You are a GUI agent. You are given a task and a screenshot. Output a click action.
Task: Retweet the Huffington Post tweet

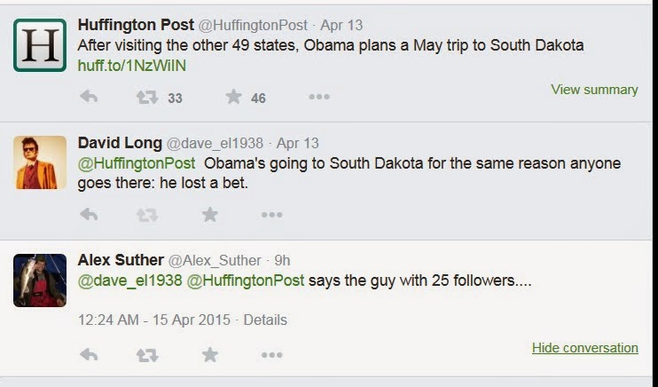pos(147,97)
